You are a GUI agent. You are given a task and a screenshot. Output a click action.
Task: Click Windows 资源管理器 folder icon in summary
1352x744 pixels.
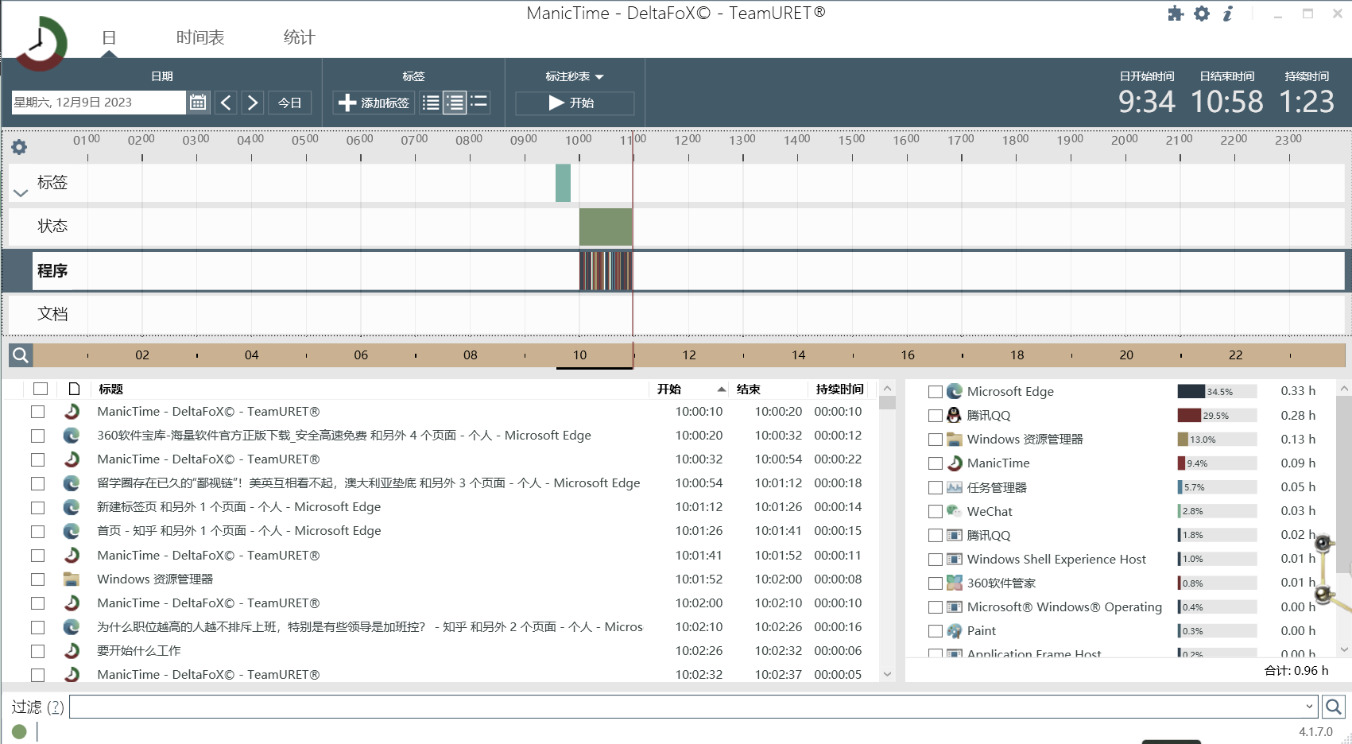[955, 439]
